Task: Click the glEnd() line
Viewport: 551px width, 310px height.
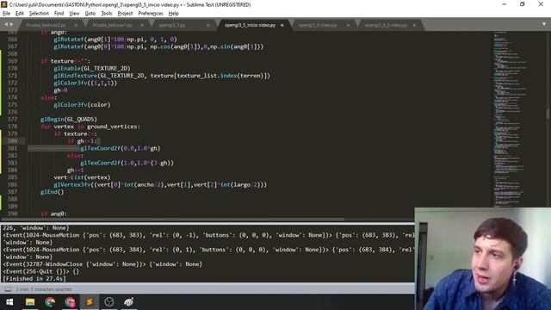Action: [53, 192]
